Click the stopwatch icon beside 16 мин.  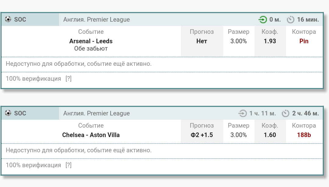coord(290,20)
